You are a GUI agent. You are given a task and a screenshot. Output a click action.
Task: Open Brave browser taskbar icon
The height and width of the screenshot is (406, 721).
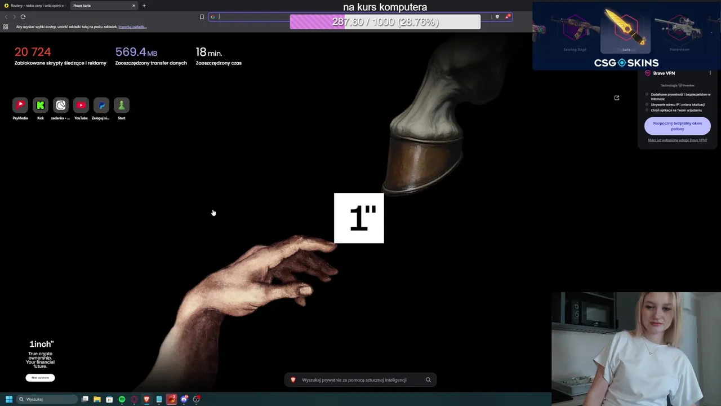click(146, 399)
